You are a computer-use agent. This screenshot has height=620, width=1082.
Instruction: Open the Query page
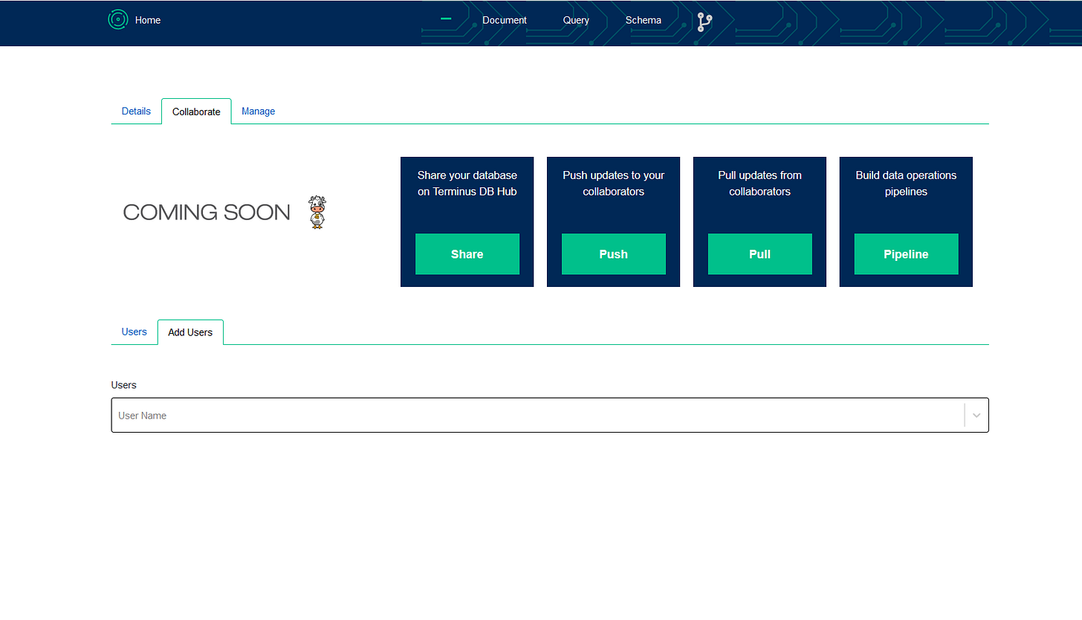[576, 20]
